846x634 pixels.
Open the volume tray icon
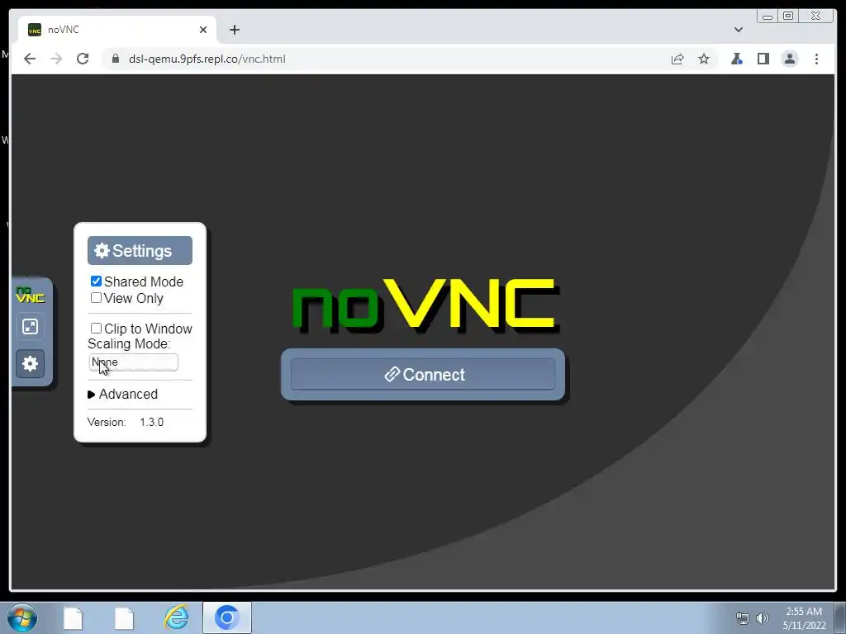pyautogui.click(x=763, y=618)
